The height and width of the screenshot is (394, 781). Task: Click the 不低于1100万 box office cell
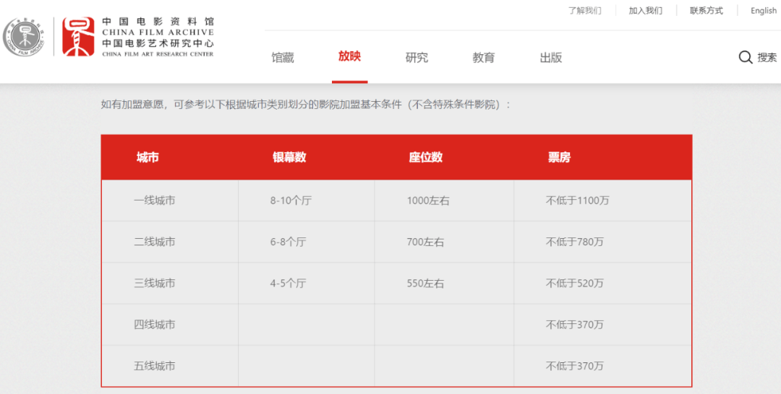(x=577, y=201)
